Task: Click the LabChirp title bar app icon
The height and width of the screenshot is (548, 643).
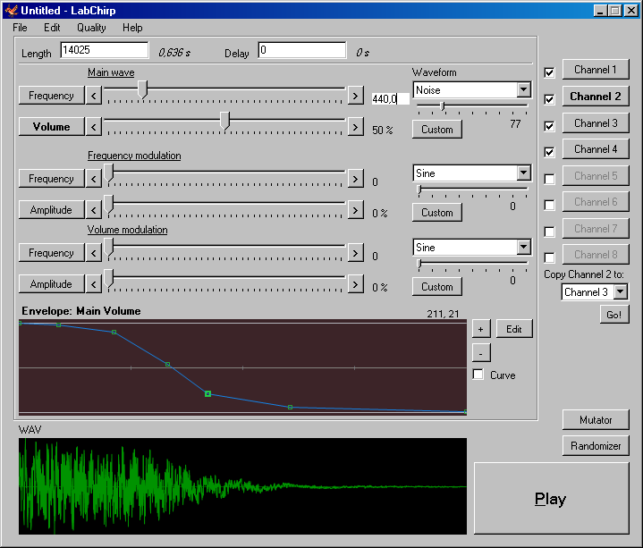Action: (x=12, y=10)
